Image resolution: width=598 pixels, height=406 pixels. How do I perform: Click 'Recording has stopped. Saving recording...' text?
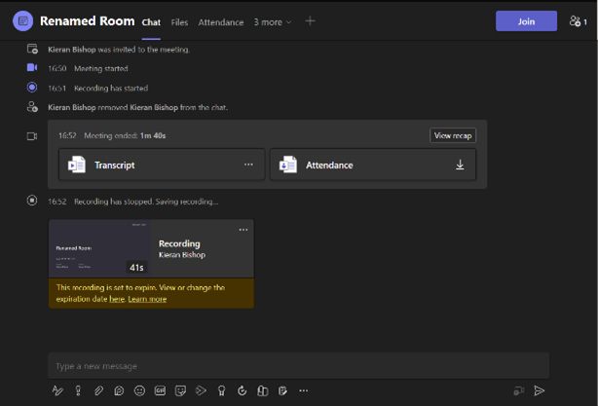coord(146,202)
